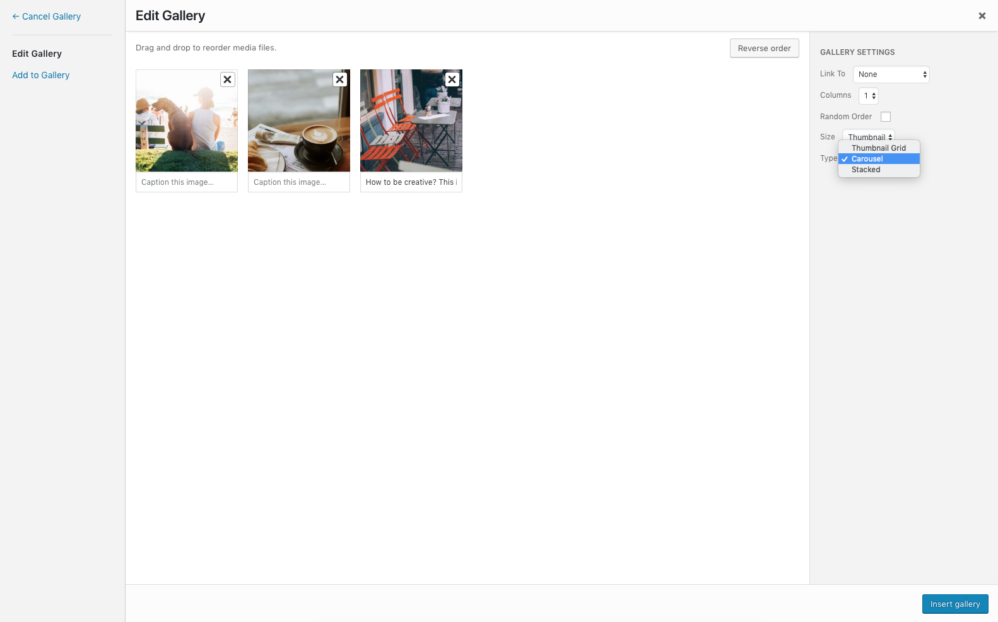The image size is (998, 622).
Task: Choose Carousel from the Type list
Action: pyautogui.click(x=879, y=159)
